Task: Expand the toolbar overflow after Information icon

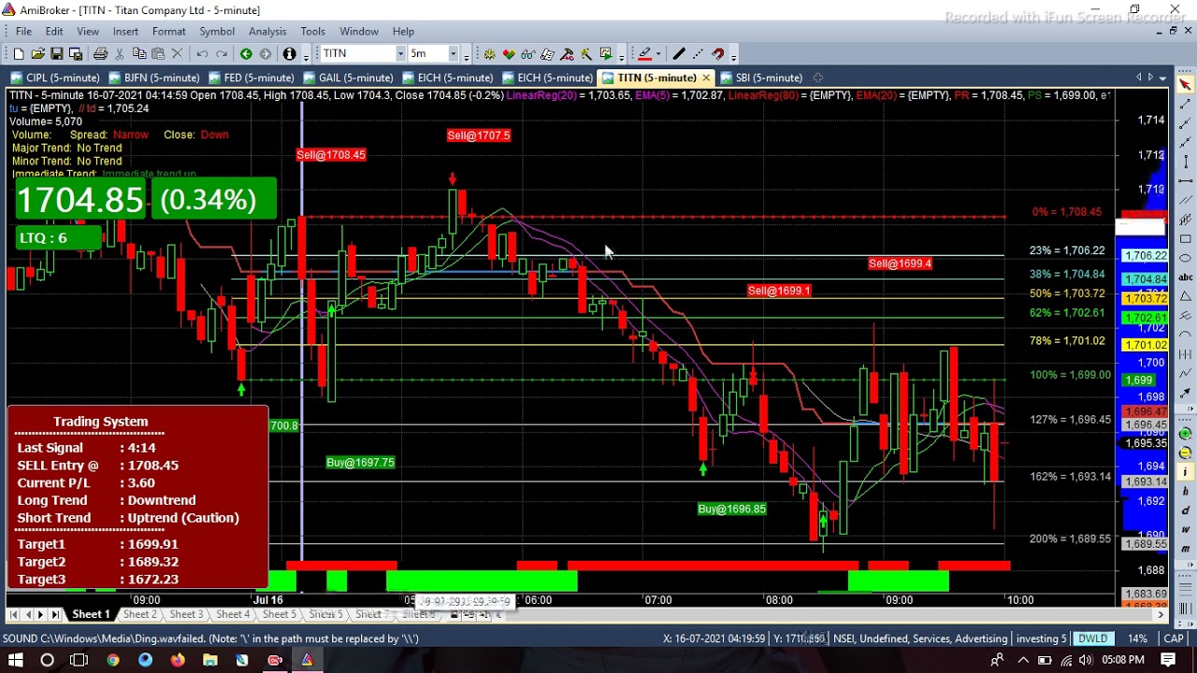Action: click(306, 57)
